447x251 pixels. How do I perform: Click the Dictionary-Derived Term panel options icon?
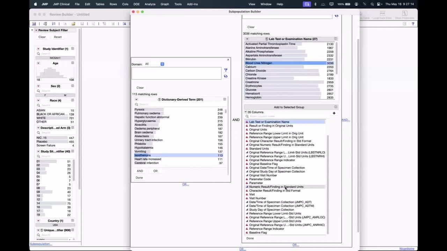[225, 99]
